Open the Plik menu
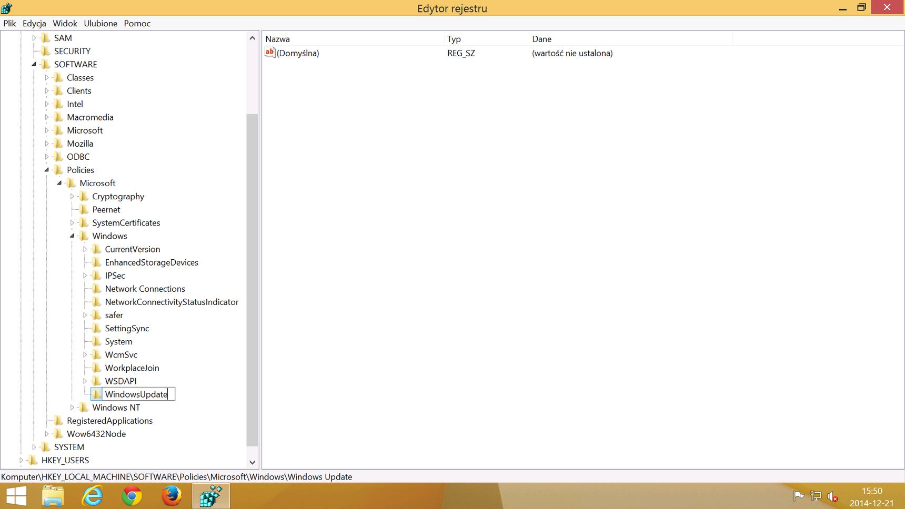Viewport: 905px width, 509px height. click(x=9, y=23)
